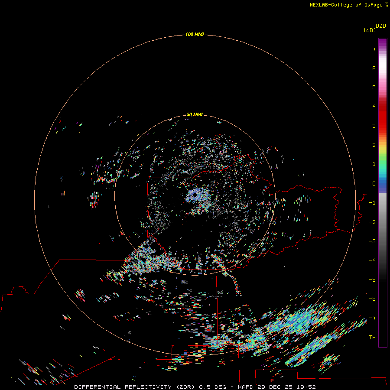Click the 0 tick label on scale
Image resolution: width=390 pixels, height=390 pixels.
pos(374,184)
